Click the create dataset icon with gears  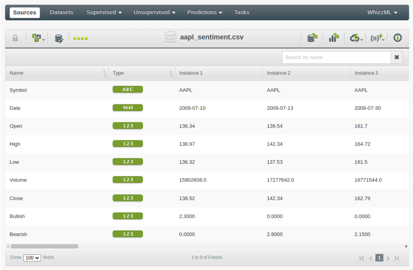312,38
